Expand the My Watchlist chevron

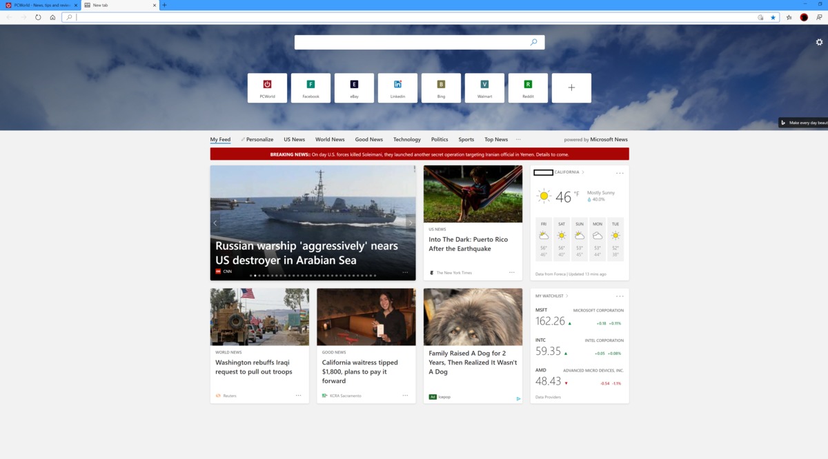click(567, 296)
